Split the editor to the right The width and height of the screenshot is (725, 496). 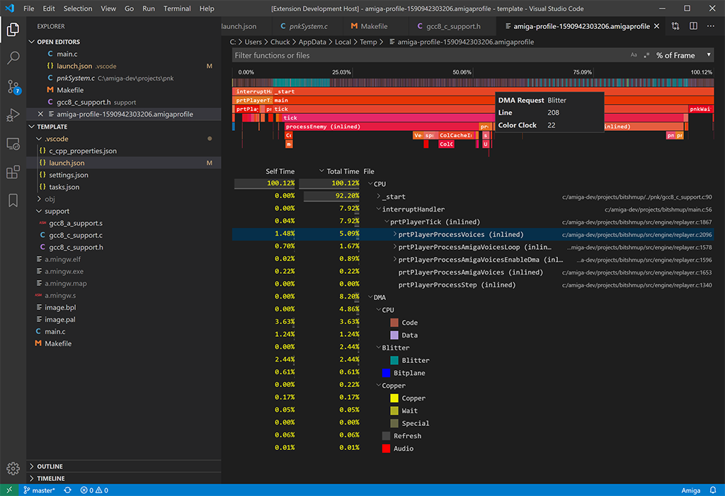[693, 26]
